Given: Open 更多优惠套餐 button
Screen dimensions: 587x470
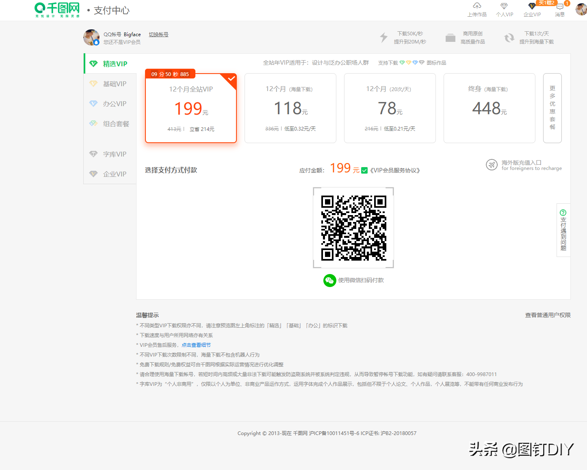Looking at the screenshot, I should coord(552,108).
